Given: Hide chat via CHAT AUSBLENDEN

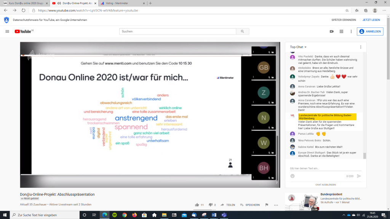Looking at the screenshot, I should pos(326,184).
